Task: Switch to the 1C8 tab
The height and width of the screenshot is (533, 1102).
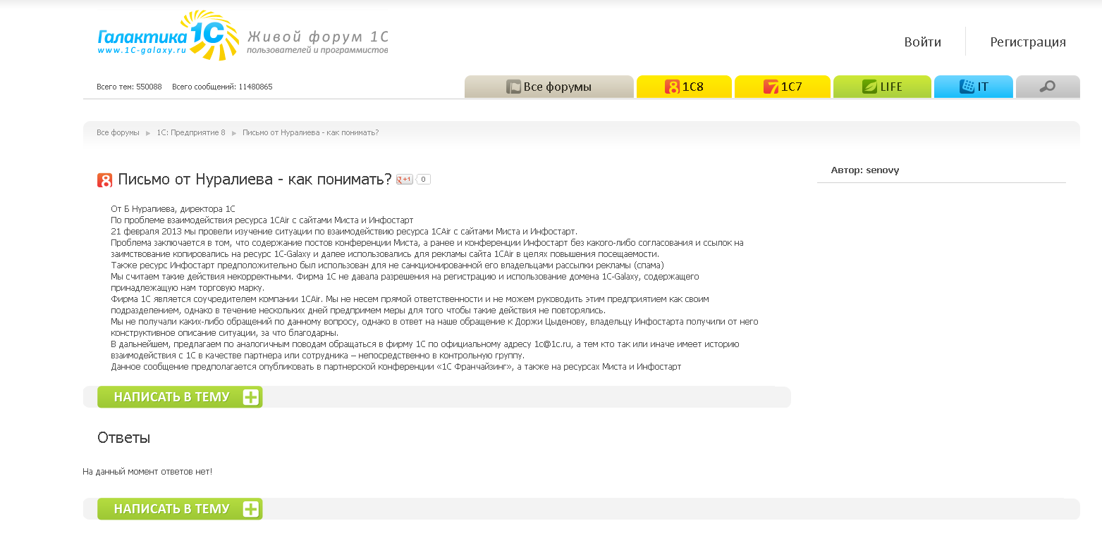Action: (x=684, y=87)
